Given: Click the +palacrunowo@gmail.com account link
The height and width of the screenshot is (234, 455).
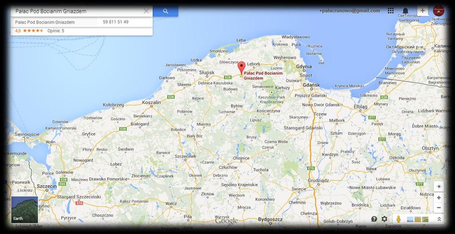Looking at the screenshot, I should 350,11.
